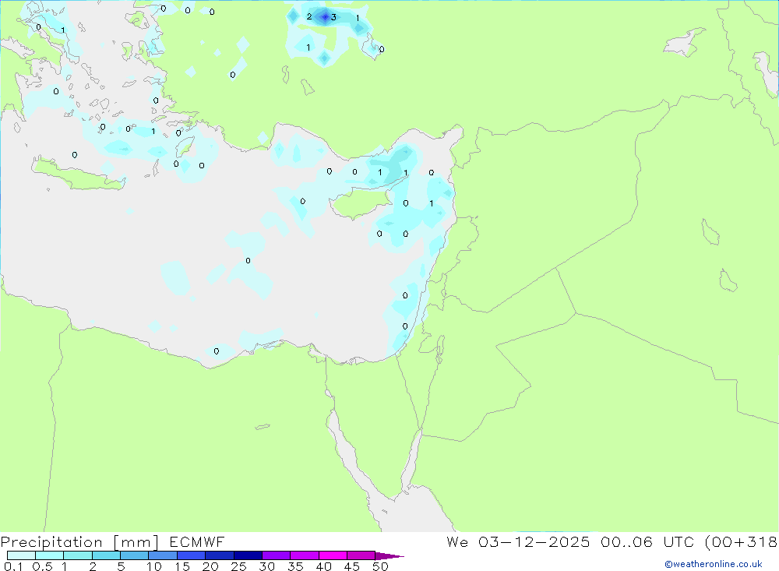Click the '5' legend scale label
The height and width of the screenshot is (571, 779).
[121, 566]
